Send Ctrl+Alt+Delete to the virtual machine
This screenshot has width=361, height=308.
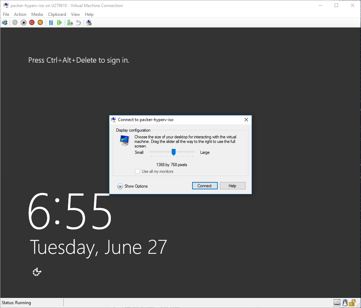pyautogui.click(x=5, y=22)
